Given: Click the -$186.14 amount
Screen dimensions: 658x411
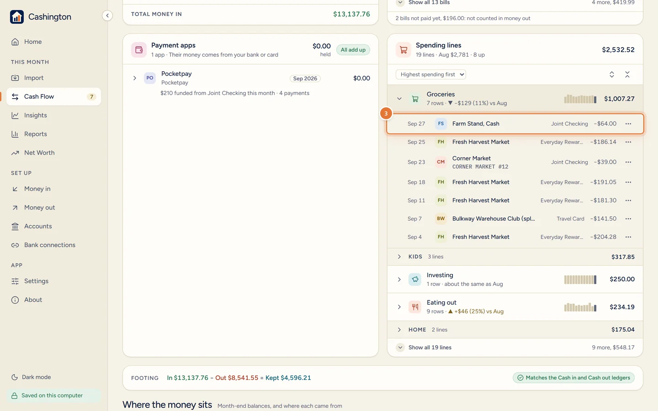Looking at the screenshot, I should click(x=603, y=142).
